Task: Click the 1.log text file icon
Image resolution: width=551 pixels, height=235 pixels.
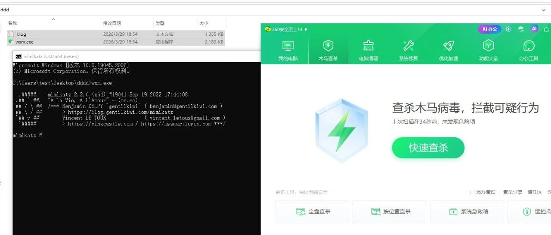Action: (x=11, y=34)
